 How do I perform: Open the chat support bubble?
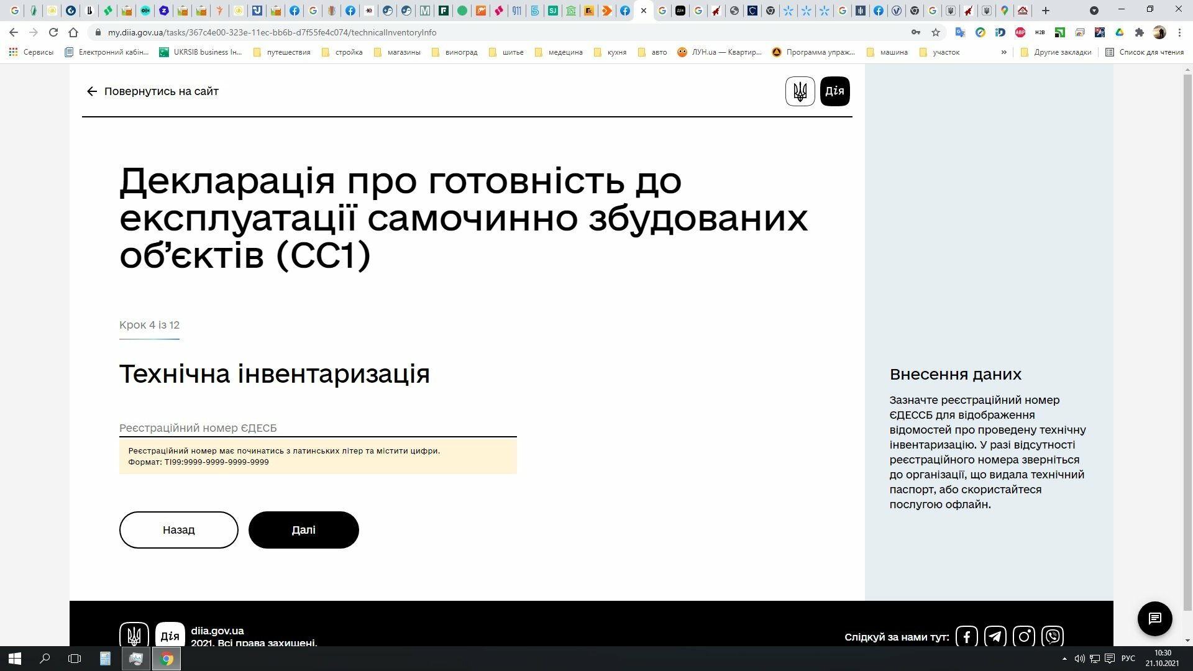click(1154, 618)
